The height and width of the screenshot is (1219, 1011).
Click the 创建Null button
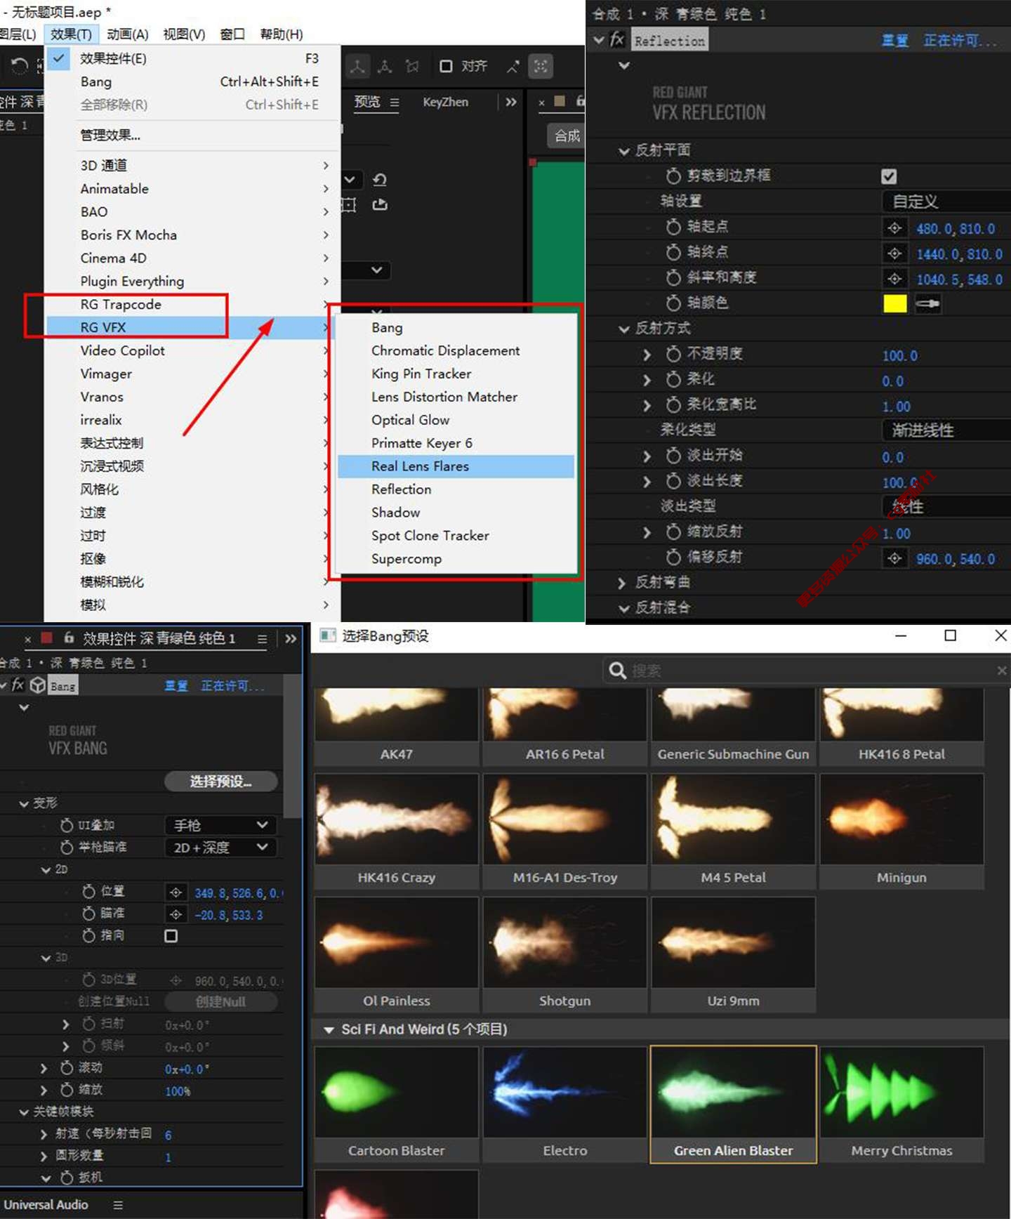coord(220,1002)
